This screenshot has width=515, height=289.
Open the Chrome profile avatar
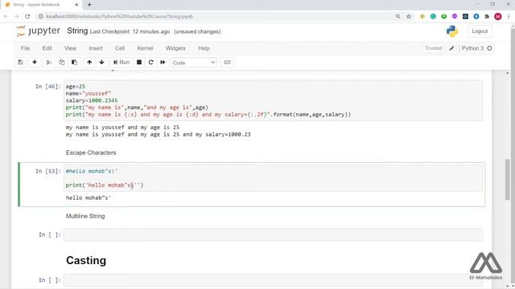click(x=498, y=16)
